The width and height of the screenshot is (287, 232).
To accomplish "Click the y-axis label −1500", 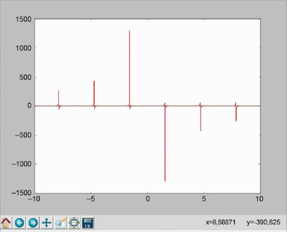I will click(22, 193).
